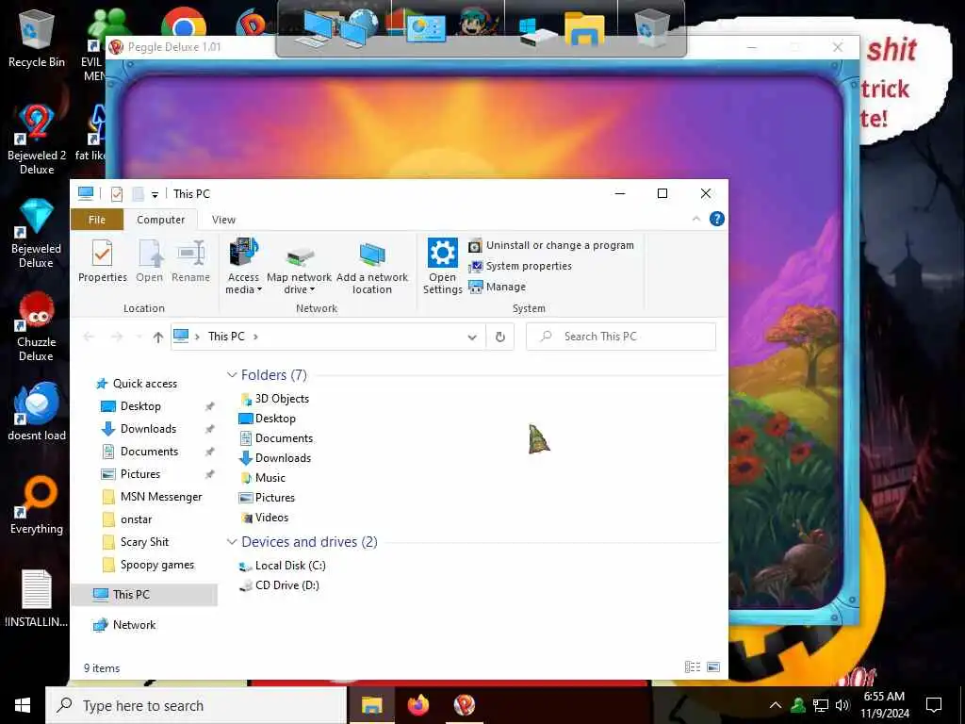Click taskbar Type here to search box

196,705
